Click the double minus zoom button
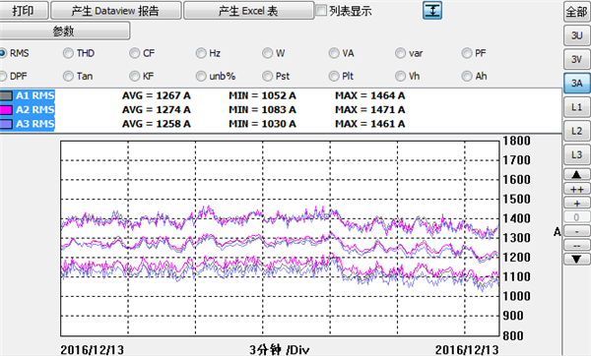Screen dimensions: 591x356 click(x=576, y=245)
